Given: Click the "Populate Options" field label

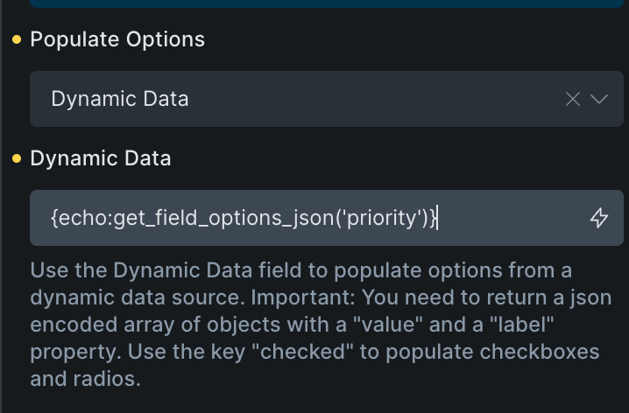Looking at the screenshot, I should pos(117,39).
